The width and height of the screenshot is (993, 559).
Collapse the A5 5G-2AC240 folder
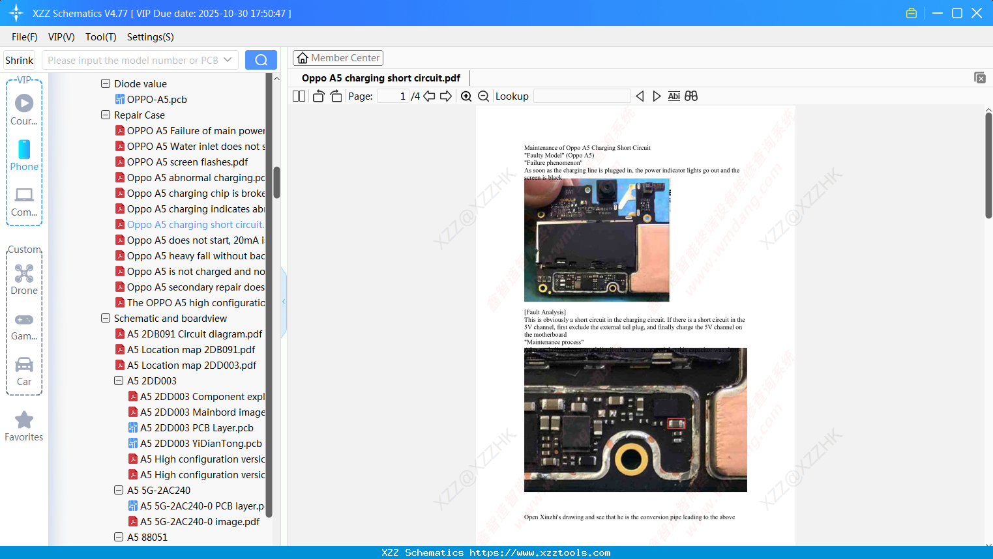click(119, 491)
